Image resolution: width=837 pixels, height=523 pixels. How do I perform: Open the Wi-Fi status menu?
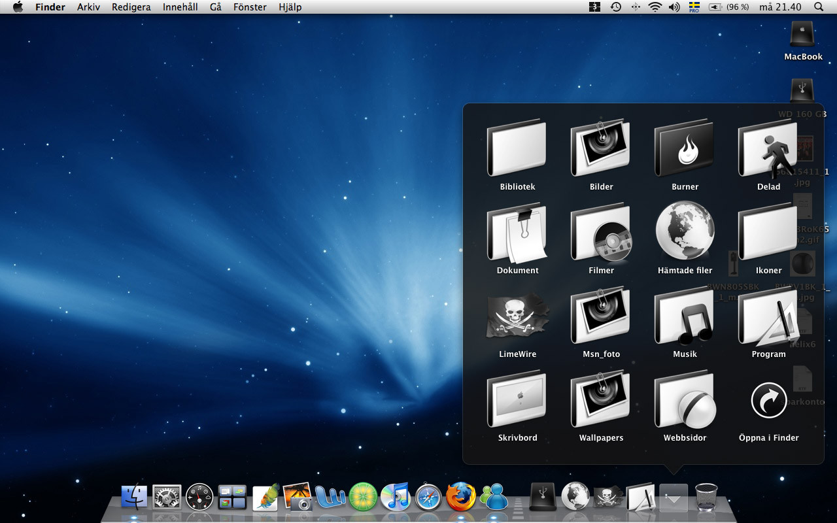655,7
